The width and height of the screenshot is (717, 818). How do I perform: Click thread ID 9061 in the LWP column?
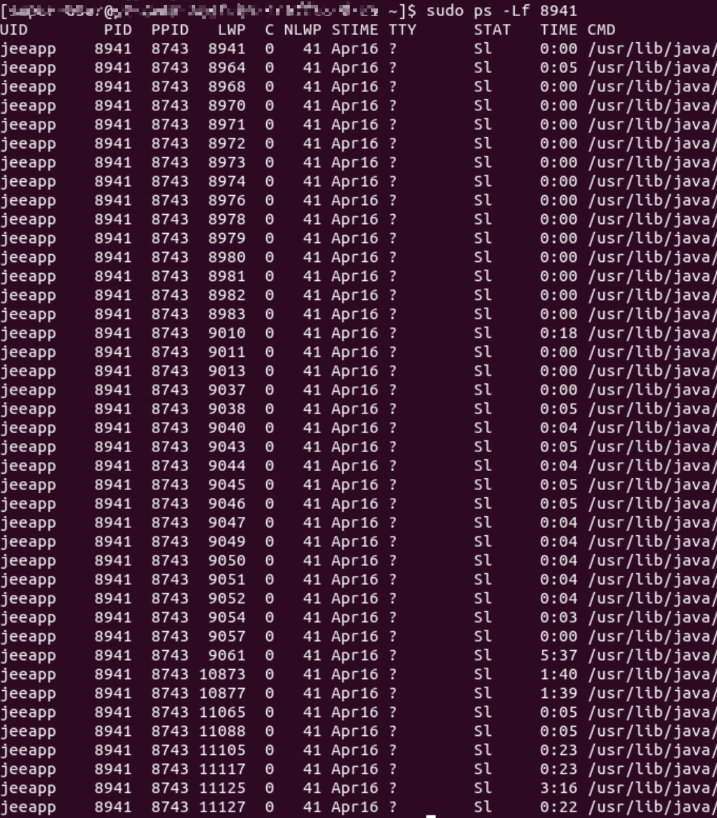tap(227, 655)
